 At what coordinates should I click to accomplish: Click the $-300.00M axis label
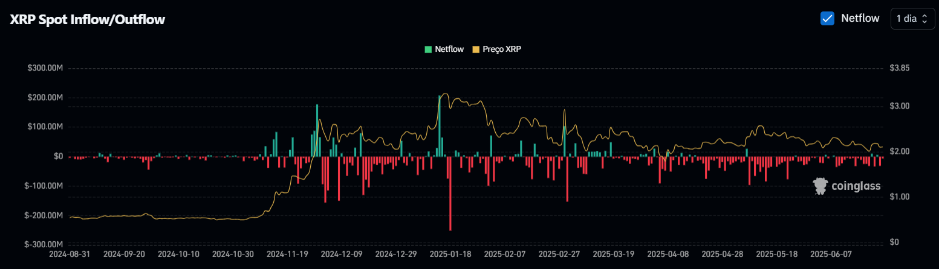pos(44,245)
